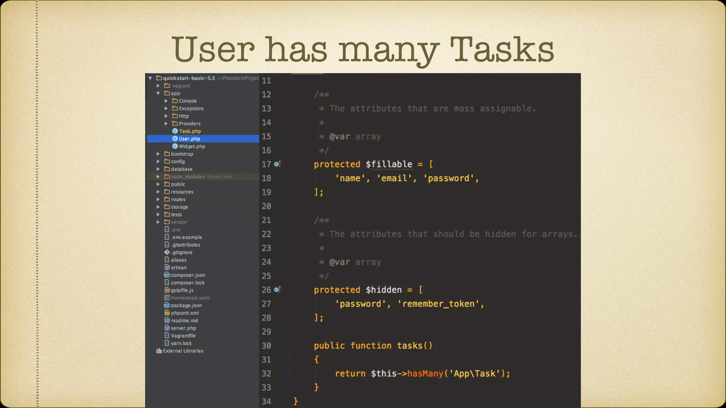Image resolution: width=726 pixels, height=408 pixels.
Task: Click the vendor folder icon
Action: [167, 222]
